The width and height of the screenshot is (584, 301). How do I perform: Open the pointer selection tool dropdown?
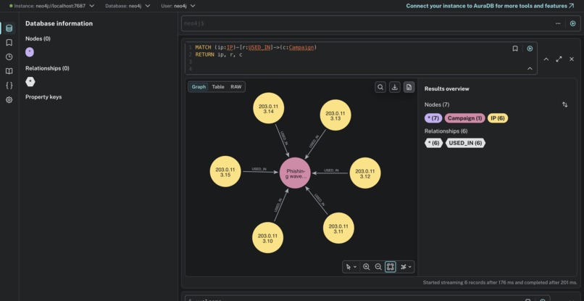[x=351, y=267]
